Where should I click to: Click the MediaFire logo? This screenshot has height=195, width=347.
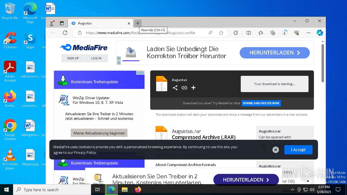(83, 48)
